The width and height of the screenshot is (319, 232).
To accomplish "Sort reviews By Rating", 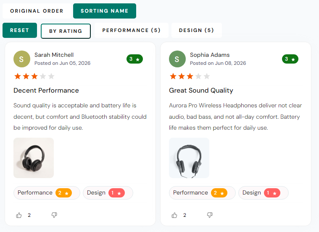I will (66, 31).
